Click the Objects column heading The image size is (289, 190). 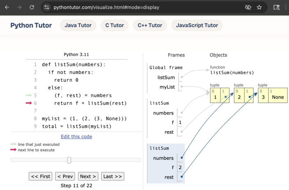(x=218, y=55)
